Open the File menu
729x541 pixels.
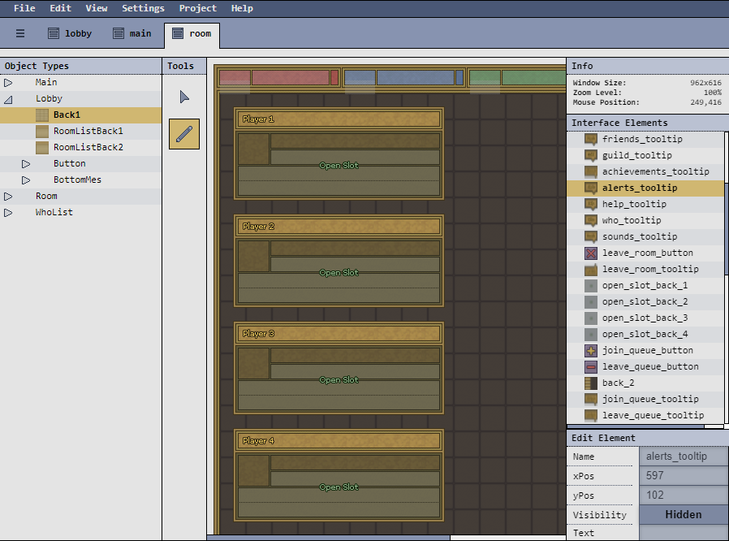point(24,8)
